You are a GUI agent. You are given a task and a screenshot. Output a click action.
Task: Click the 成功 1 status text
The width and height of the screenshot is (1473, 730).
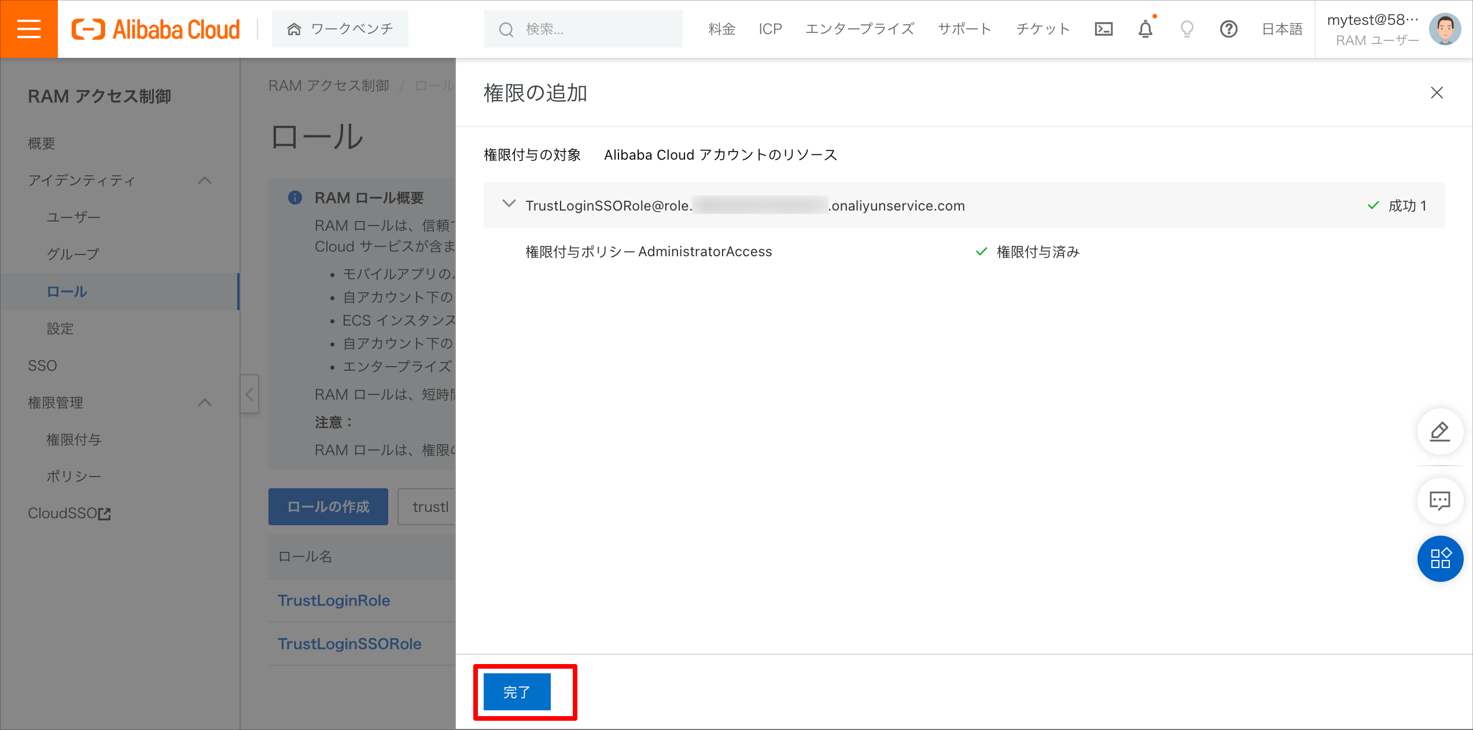(1408, 206)
